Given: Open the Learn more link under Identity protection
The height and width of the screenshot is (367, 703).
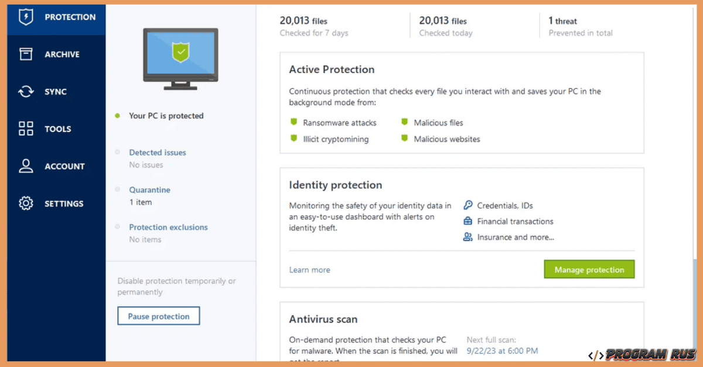Looking at the screenshot, I should [309, 269].
